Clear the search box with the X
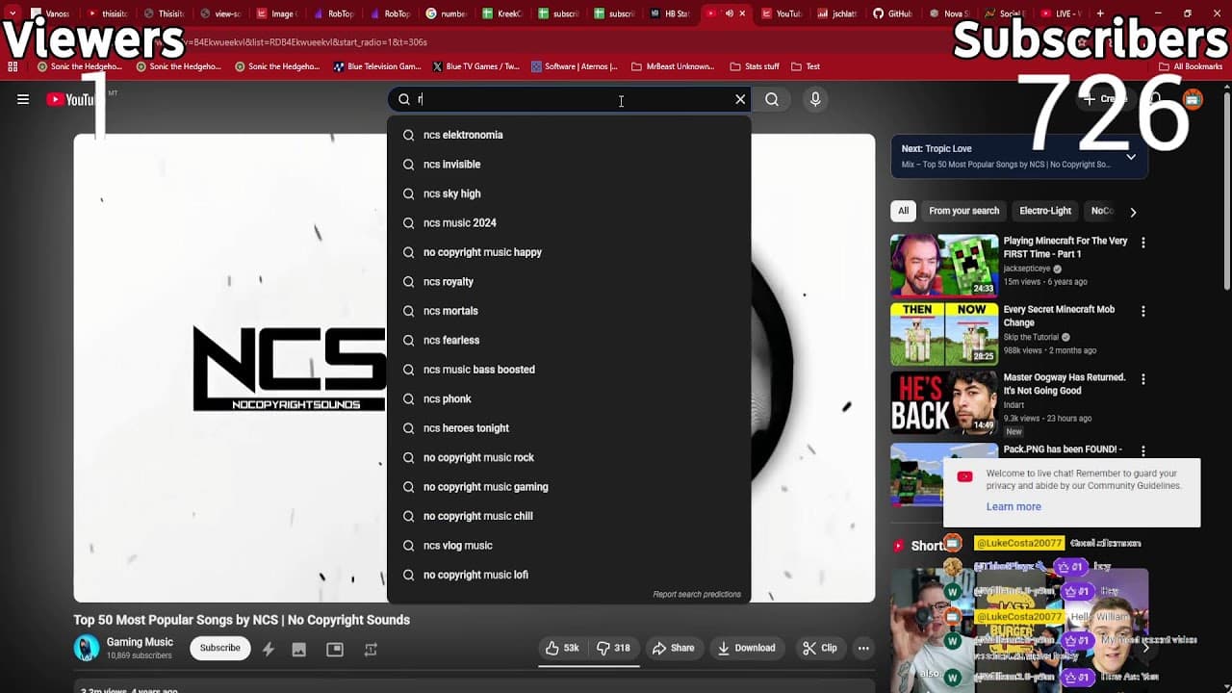Screen dimensions: 1232x693 tap(740, 99)
